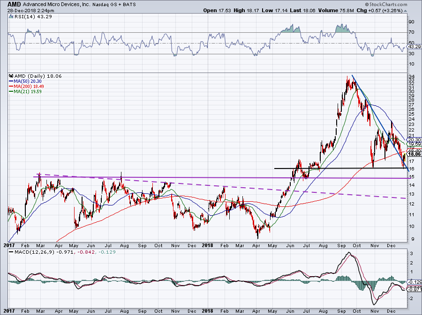Click the 10 label on RSI axis

[x=412, y=64]
